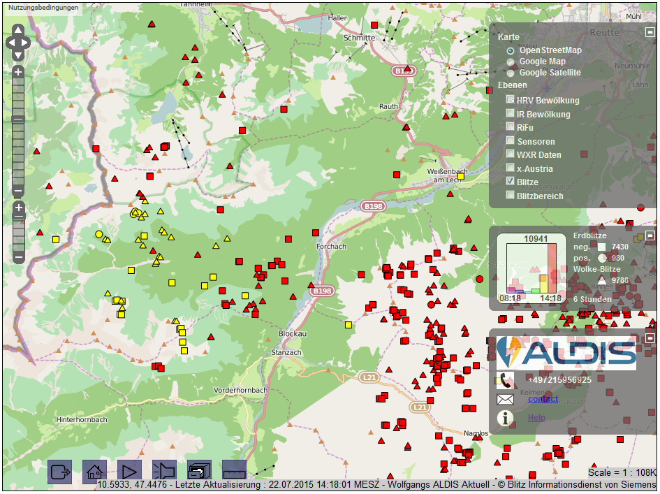Choose the Google Map radio button

[511, 61]
